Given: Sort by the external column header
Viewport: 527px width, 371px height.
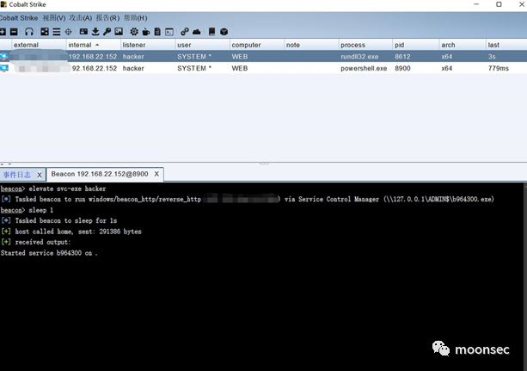Looking at the screenshot, I should (39, 45).
